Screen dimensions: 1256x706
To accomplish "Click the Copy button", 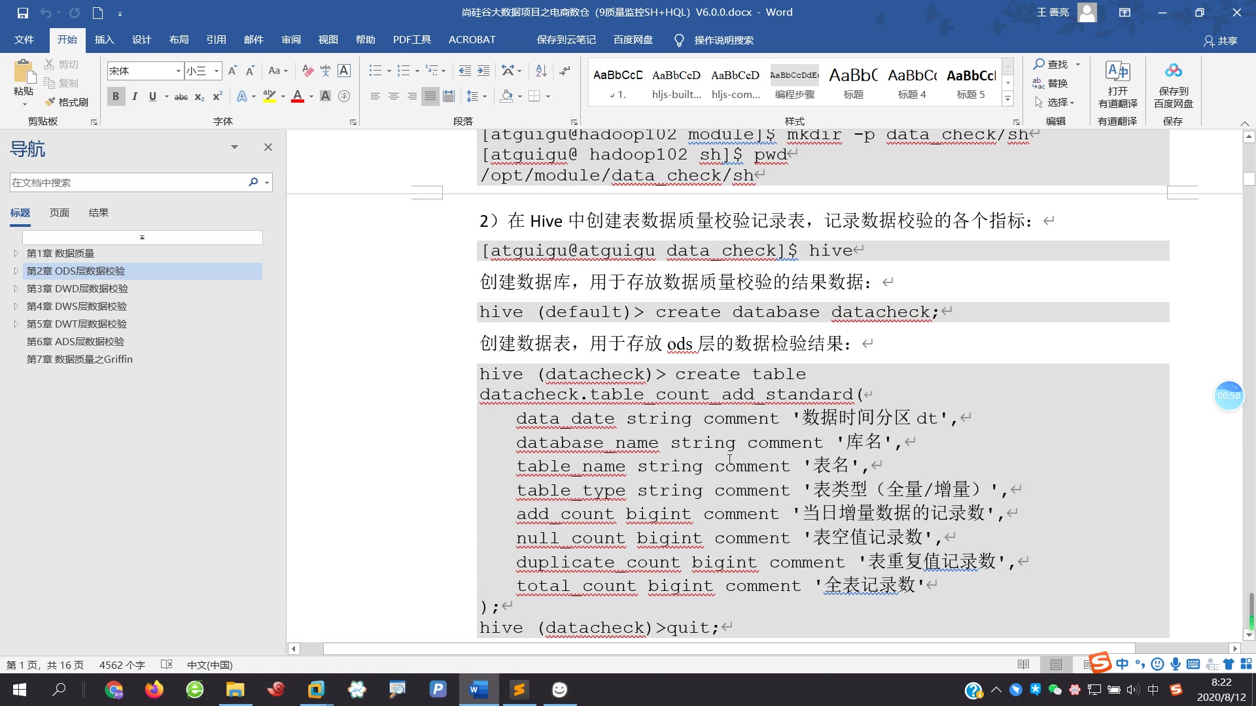I will 61,83.
